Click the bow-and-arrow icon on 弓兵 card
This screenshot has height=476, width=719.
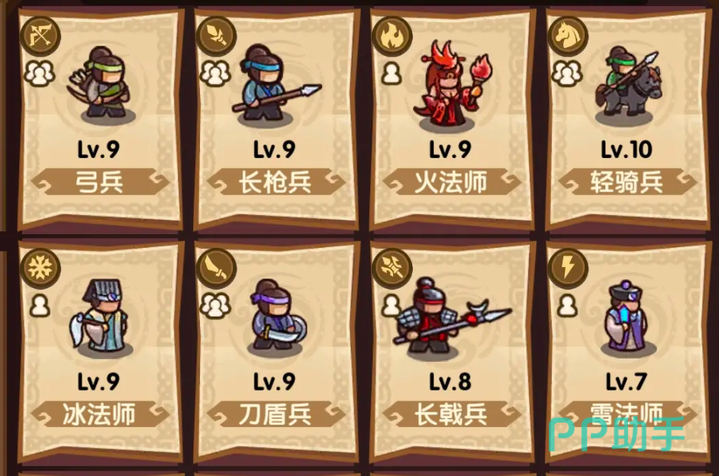pyautogui.click(x=40, y=36)
